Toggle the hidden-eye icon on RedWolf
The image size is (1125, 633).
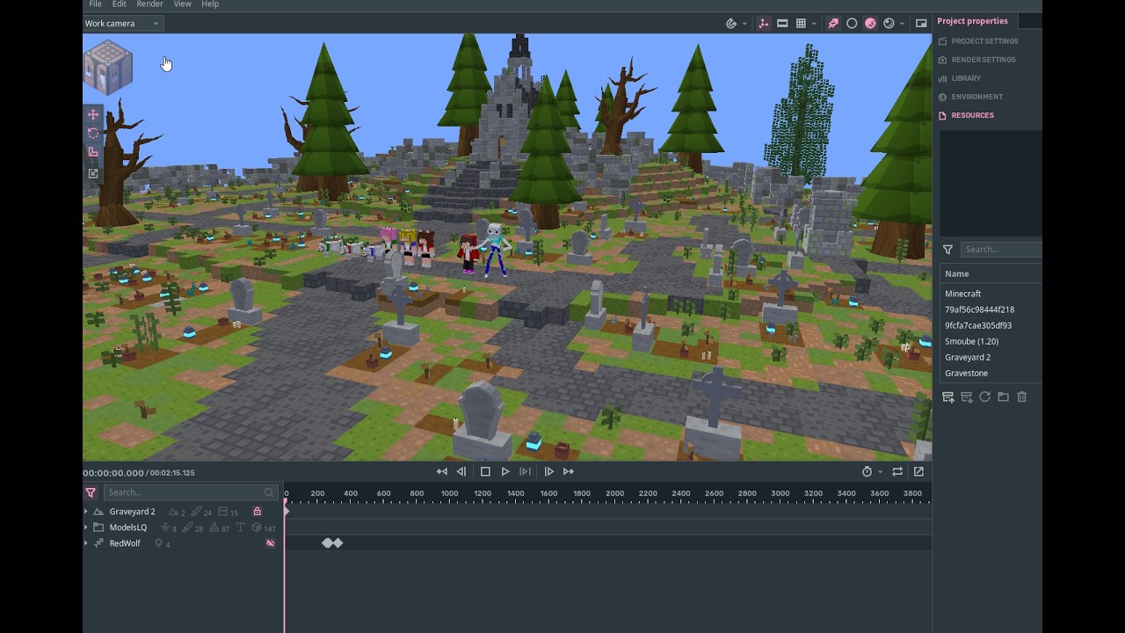click(271, 543)
